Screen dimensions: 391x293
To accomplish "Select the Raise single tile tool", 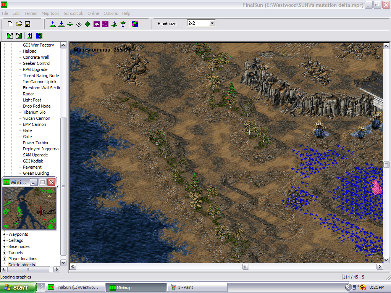I will [x=114, y=24].
